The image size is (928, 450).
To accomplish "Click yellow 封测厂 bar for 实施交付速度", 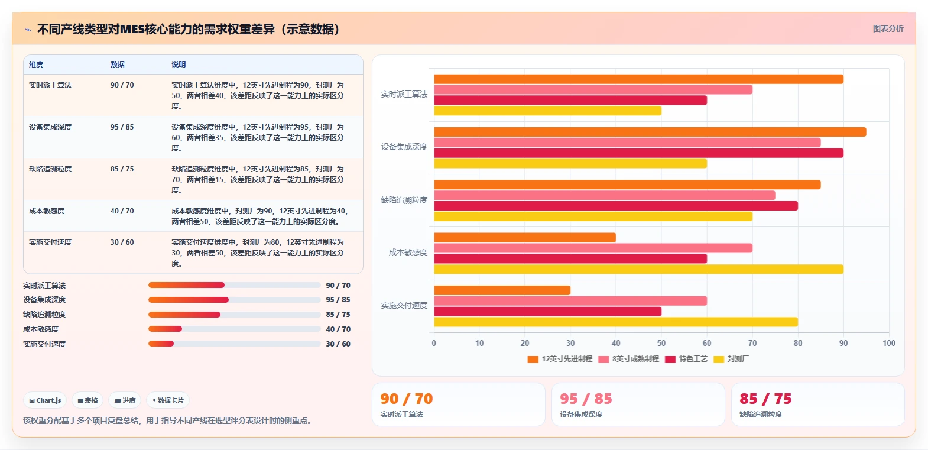I will [x=615, y=322].
